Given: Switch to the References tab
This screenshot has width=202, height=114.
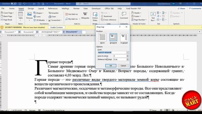Looking at the screenshot, I should point(53,9).
